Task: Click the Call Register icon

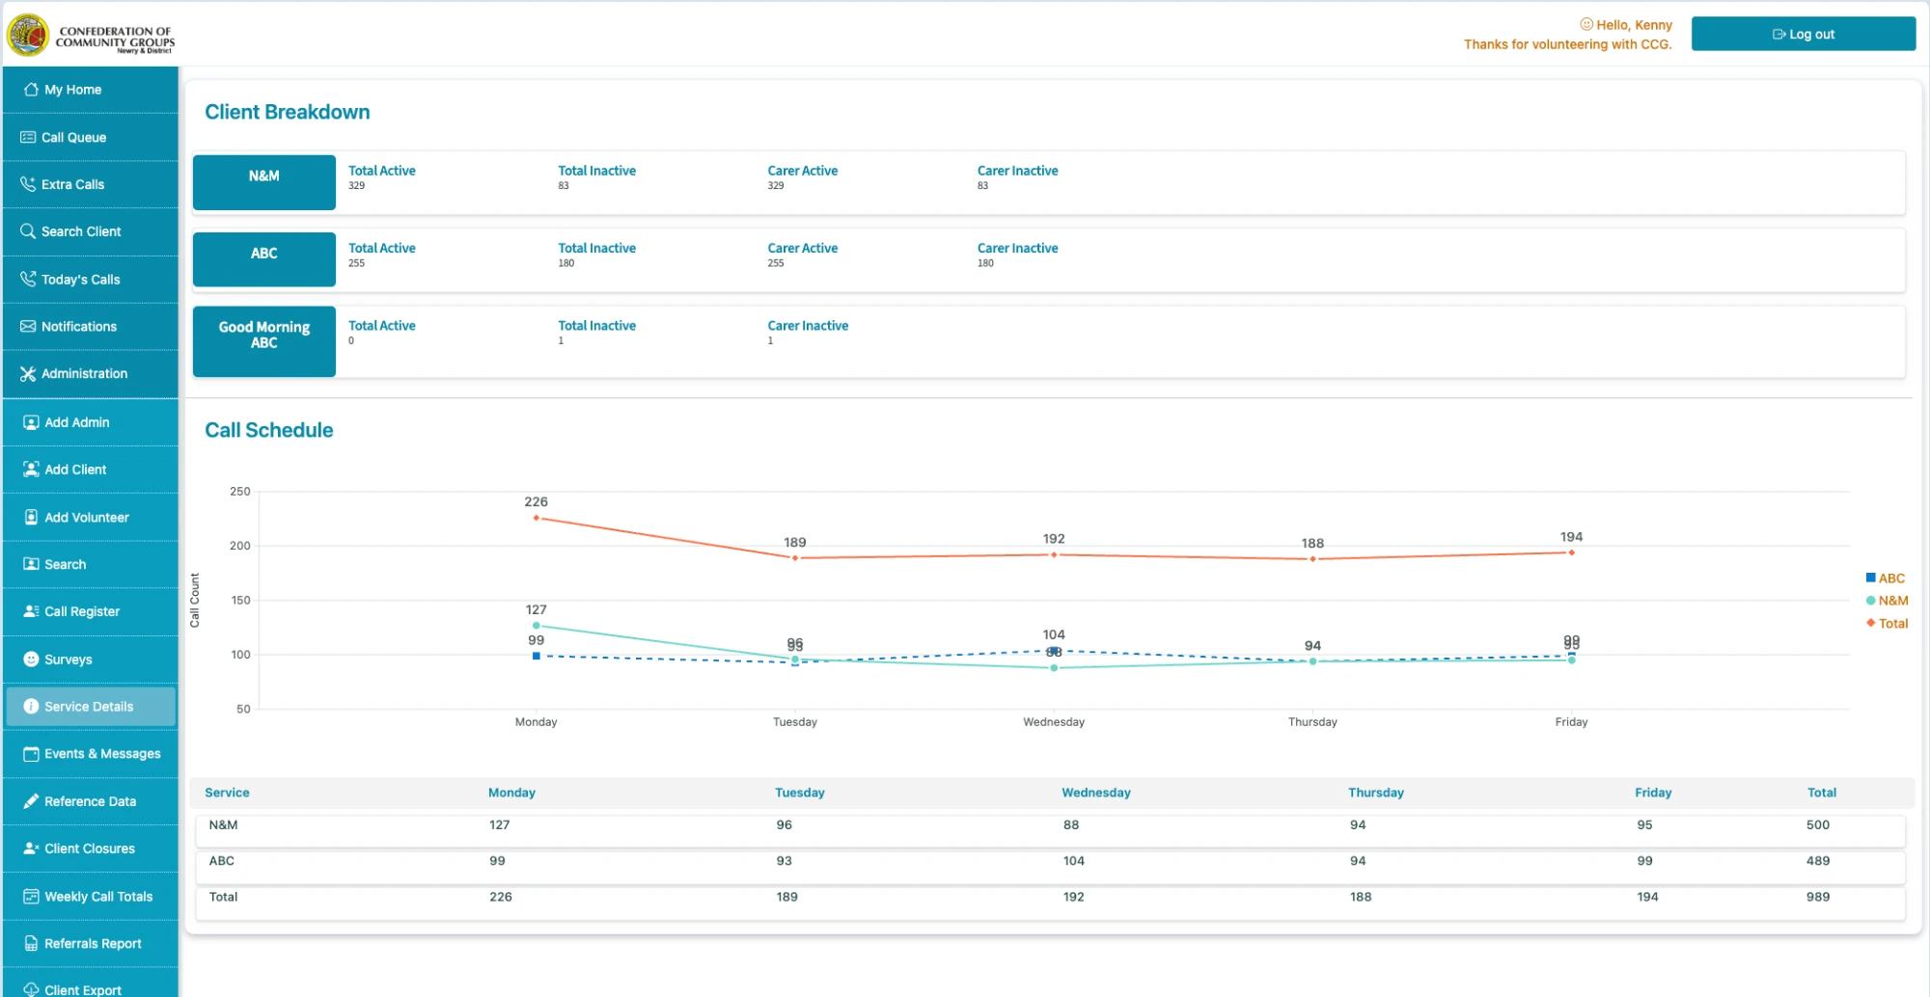Action: coord(31,611)
